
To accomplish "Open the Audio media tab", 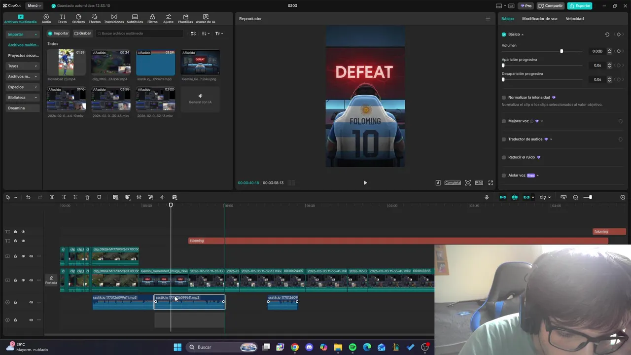I will (x=46, y=19).
